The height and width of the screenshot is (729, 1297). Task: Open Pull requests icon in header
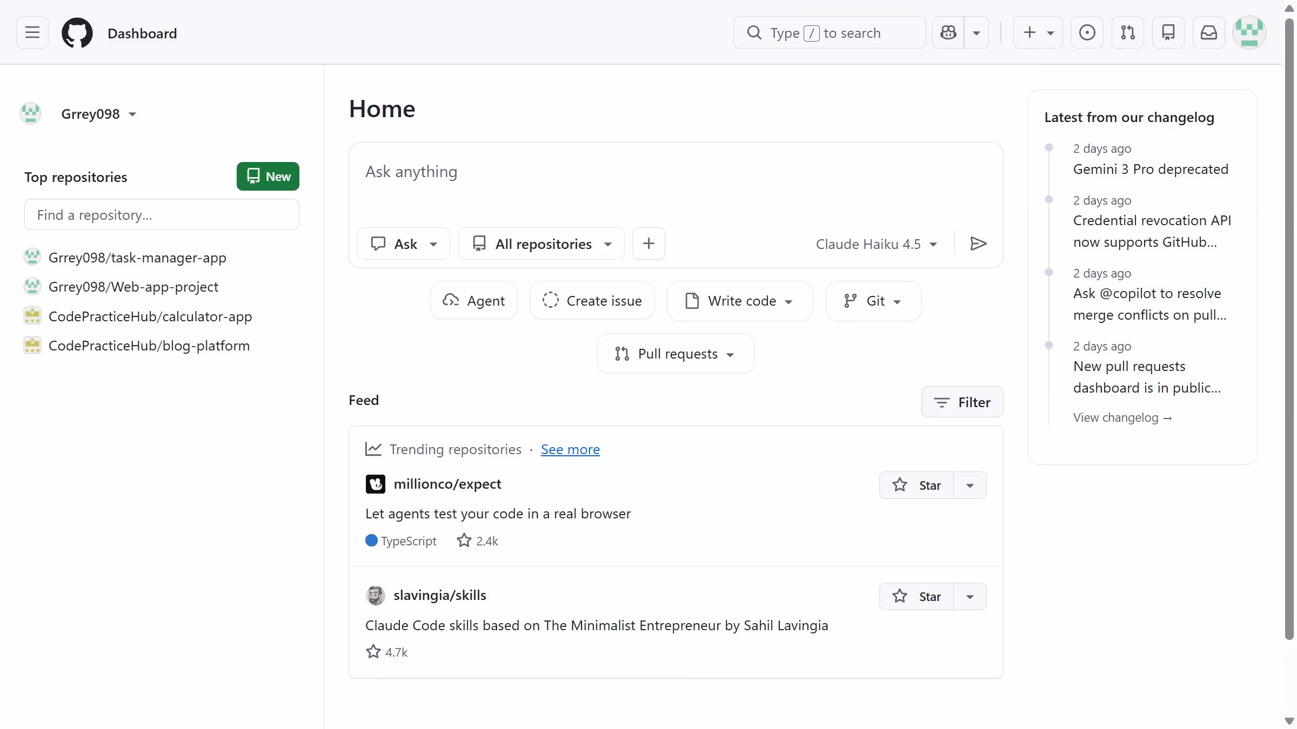[x=1128, y=33]
